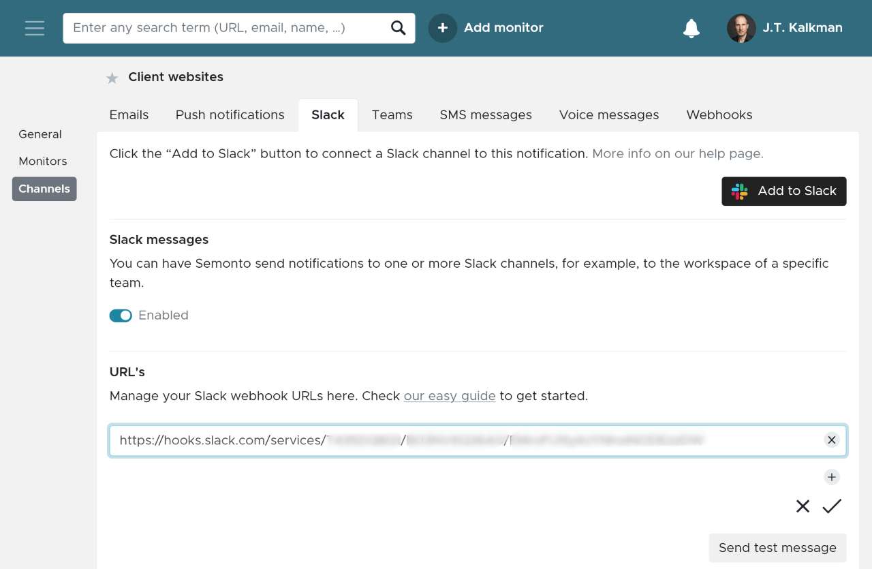This screenshot has height=569, width=872.
Task: Open the notifications bell
Action: [x=691, y=28]
